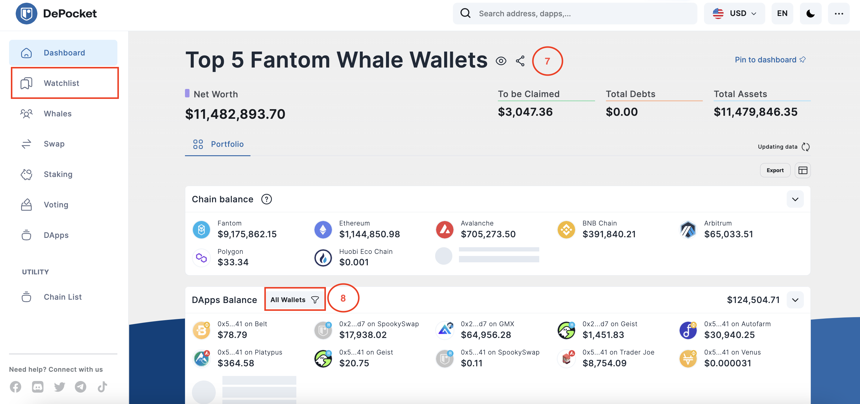Refresh data with the updating icon
Image resolution: width=860 pixels, height=404 pixels.
coord(805,147)
